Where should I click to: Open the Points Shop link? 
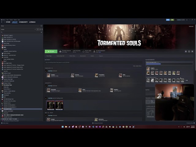[72, 56]
